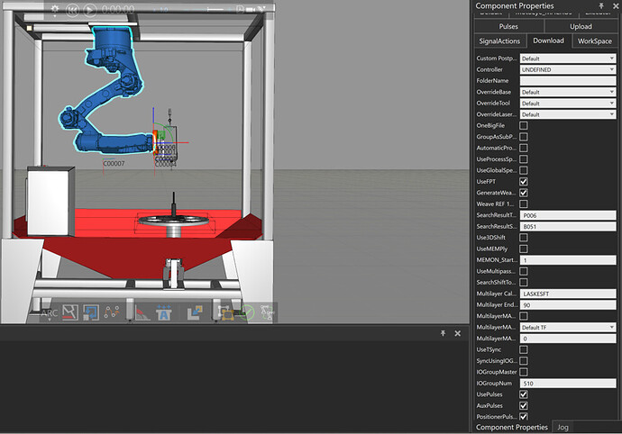Click the Multilayer Cal field LASKESFT

(x=568, y=294)
